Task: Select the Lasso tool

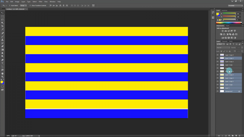Action: tap(2, 19)
